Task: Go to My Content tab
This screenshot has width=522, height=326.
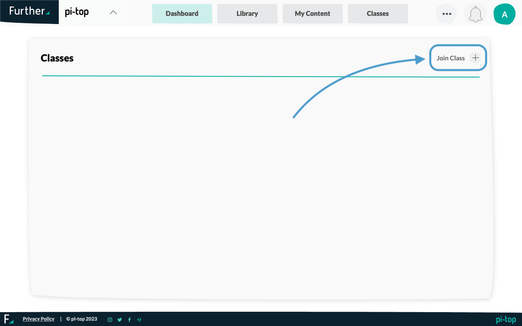Action: pyautogui.click(x=312, y=13)
